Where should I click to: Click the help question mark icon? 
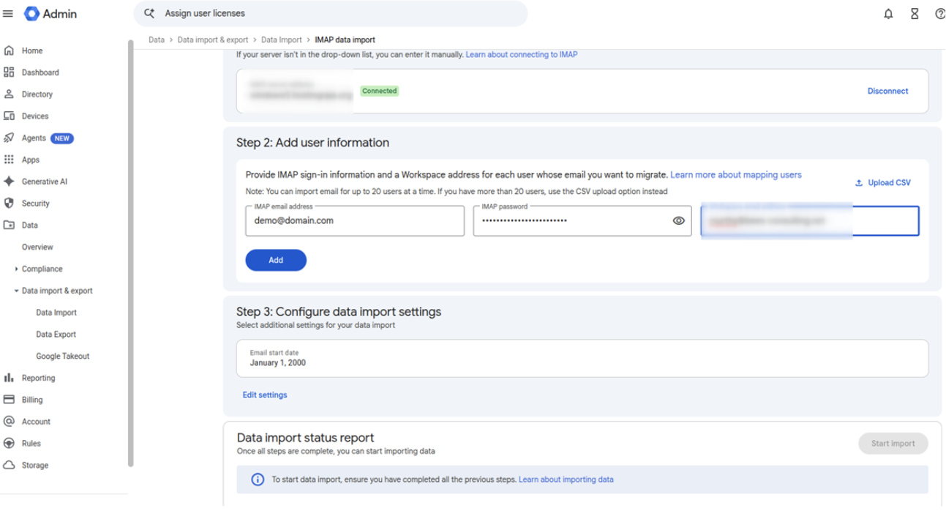(x=940, y=14)
